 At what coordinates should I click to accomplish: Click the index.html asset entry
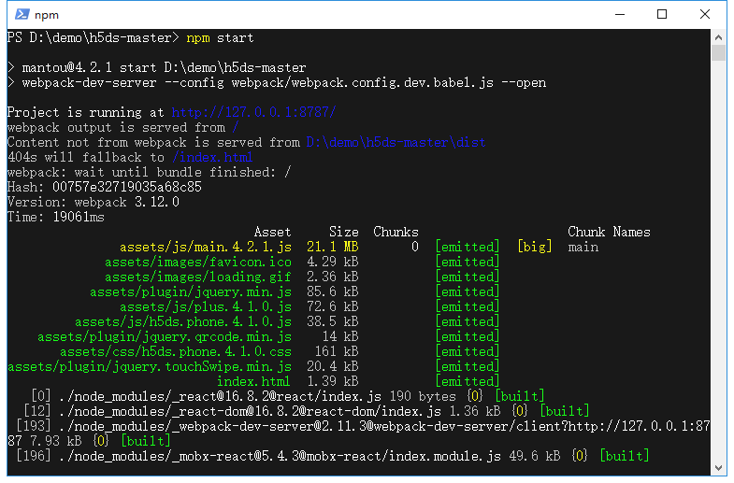point(253,381)
